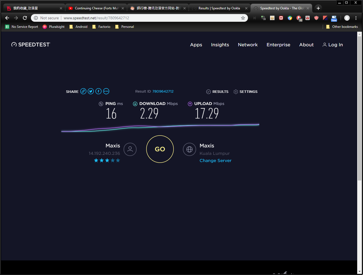The height and width of the screenshot is (275, 363).
Task: Click the ping icon next to PING
Action: [x=101, y=104]
